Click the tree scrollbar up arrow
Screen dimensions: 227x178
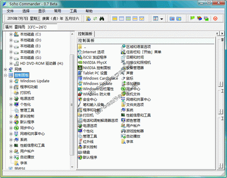(x=72, y=34)
